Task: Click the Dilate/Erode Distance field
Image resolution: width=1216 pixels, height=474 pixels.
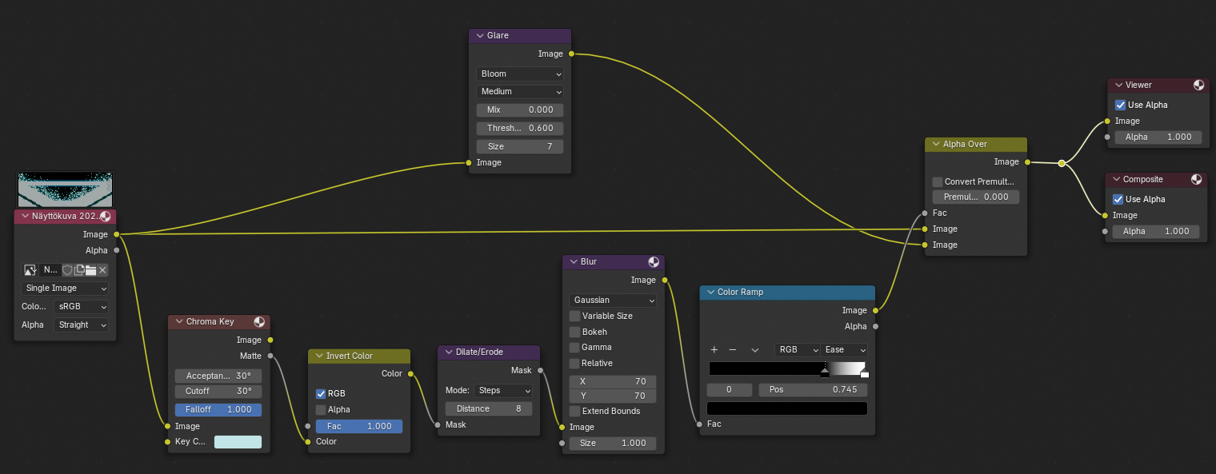Action: 489,408
